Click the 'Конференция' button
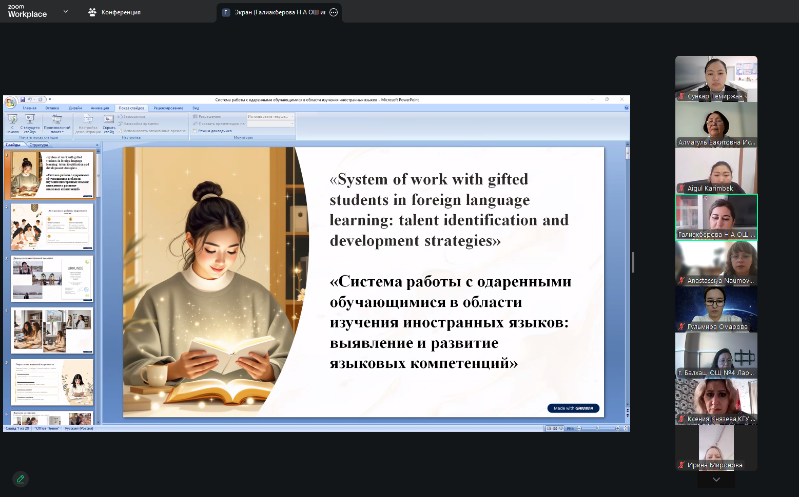This screenshot has height=497, width=799. click(x=114, y=12)
